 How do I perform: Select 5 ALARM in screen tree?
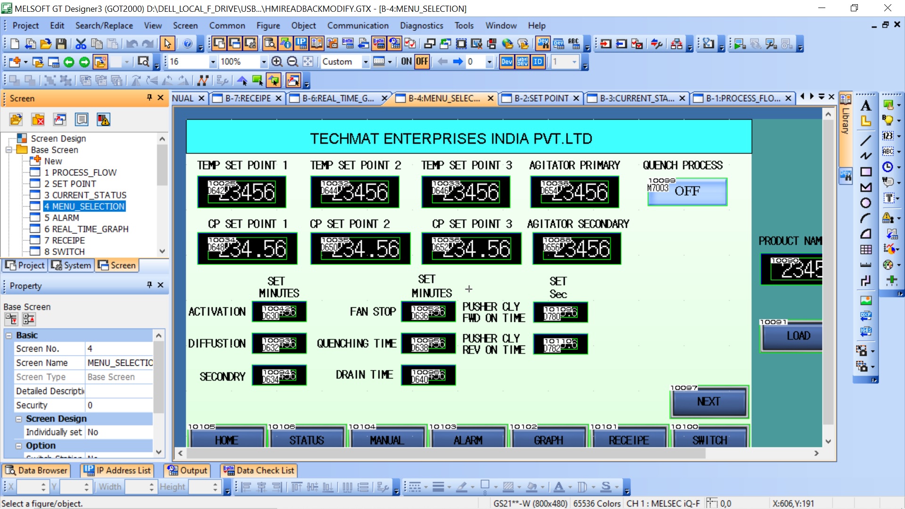(61, 218)
